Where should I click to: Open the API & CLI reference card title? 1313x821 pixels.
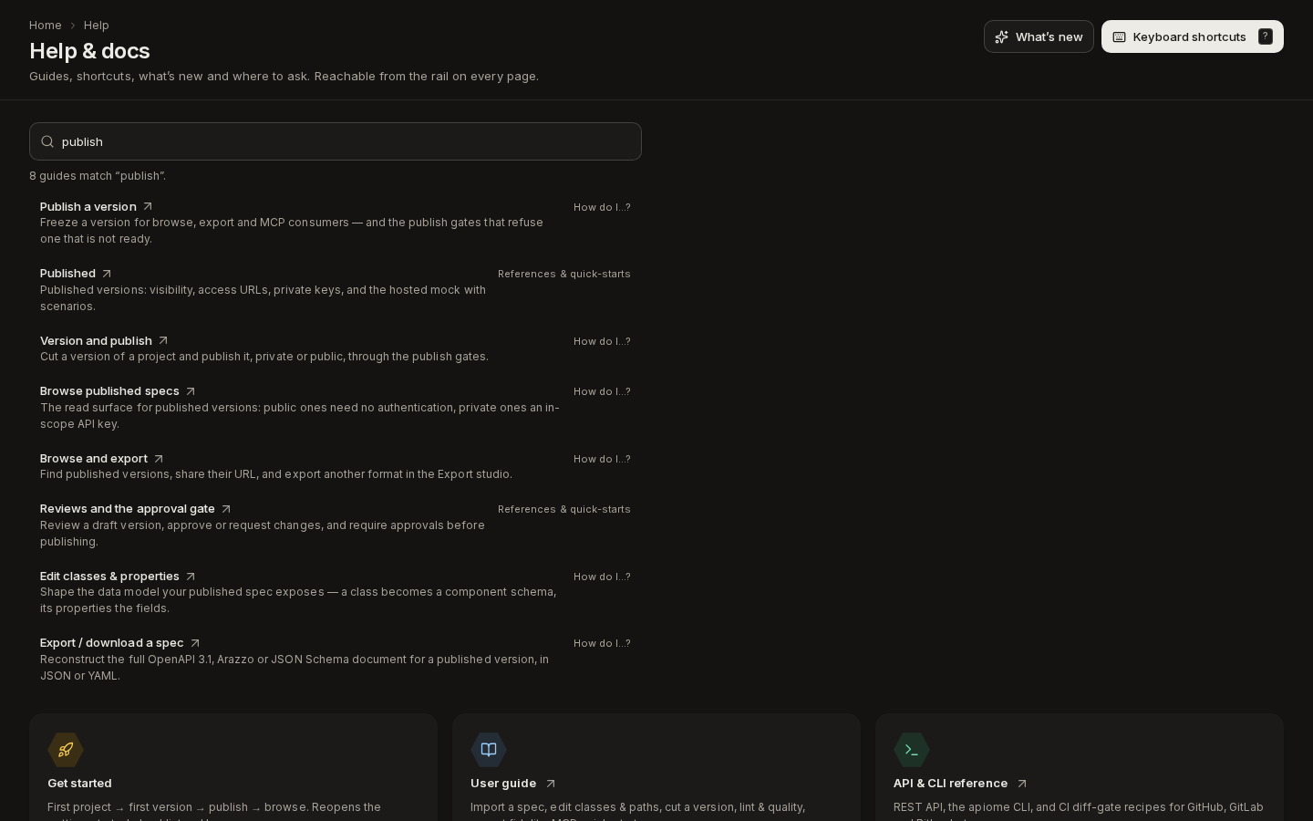point(951,784)
